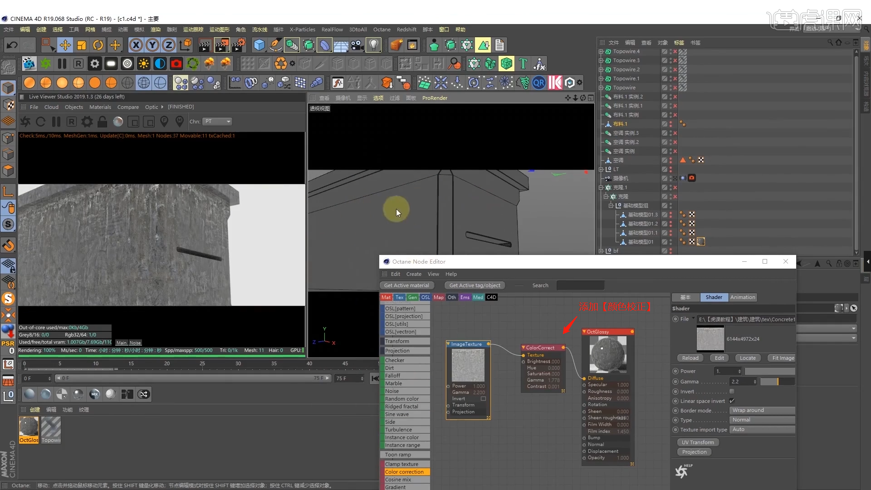
Task: Click the mix material icon in material toolbar
Action: [x=94, y=394]
